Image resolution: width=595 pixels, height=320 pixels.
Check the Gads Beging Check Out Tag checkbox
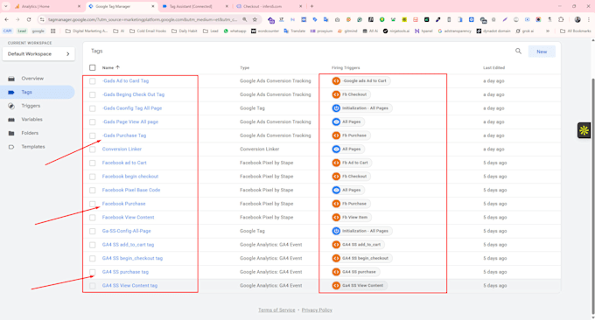[93, 94]
